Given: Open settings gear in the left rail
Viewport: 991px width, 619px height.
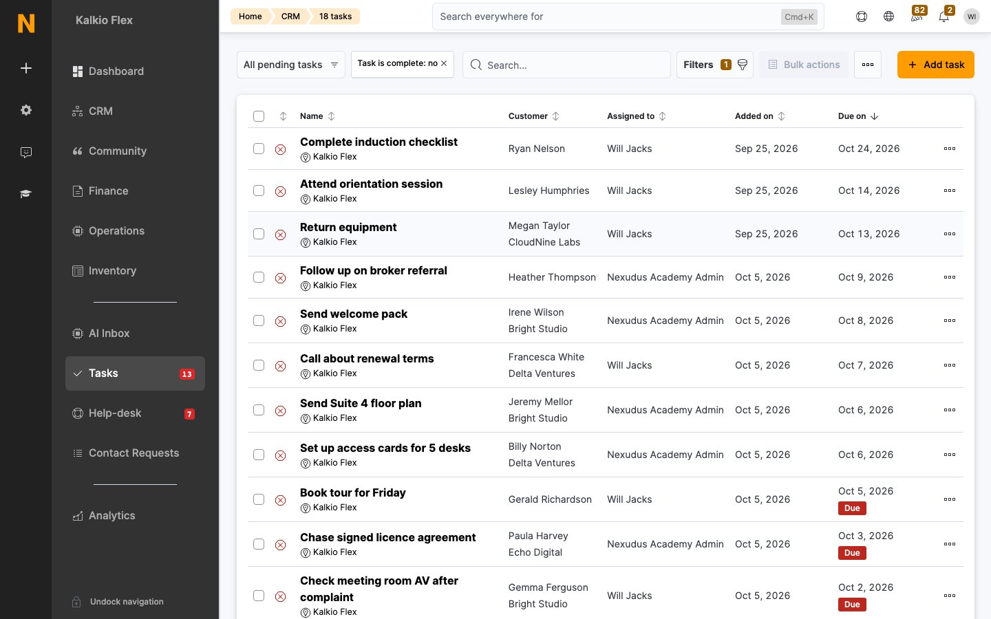Looking at the screenshot, I should pos(26,110).
